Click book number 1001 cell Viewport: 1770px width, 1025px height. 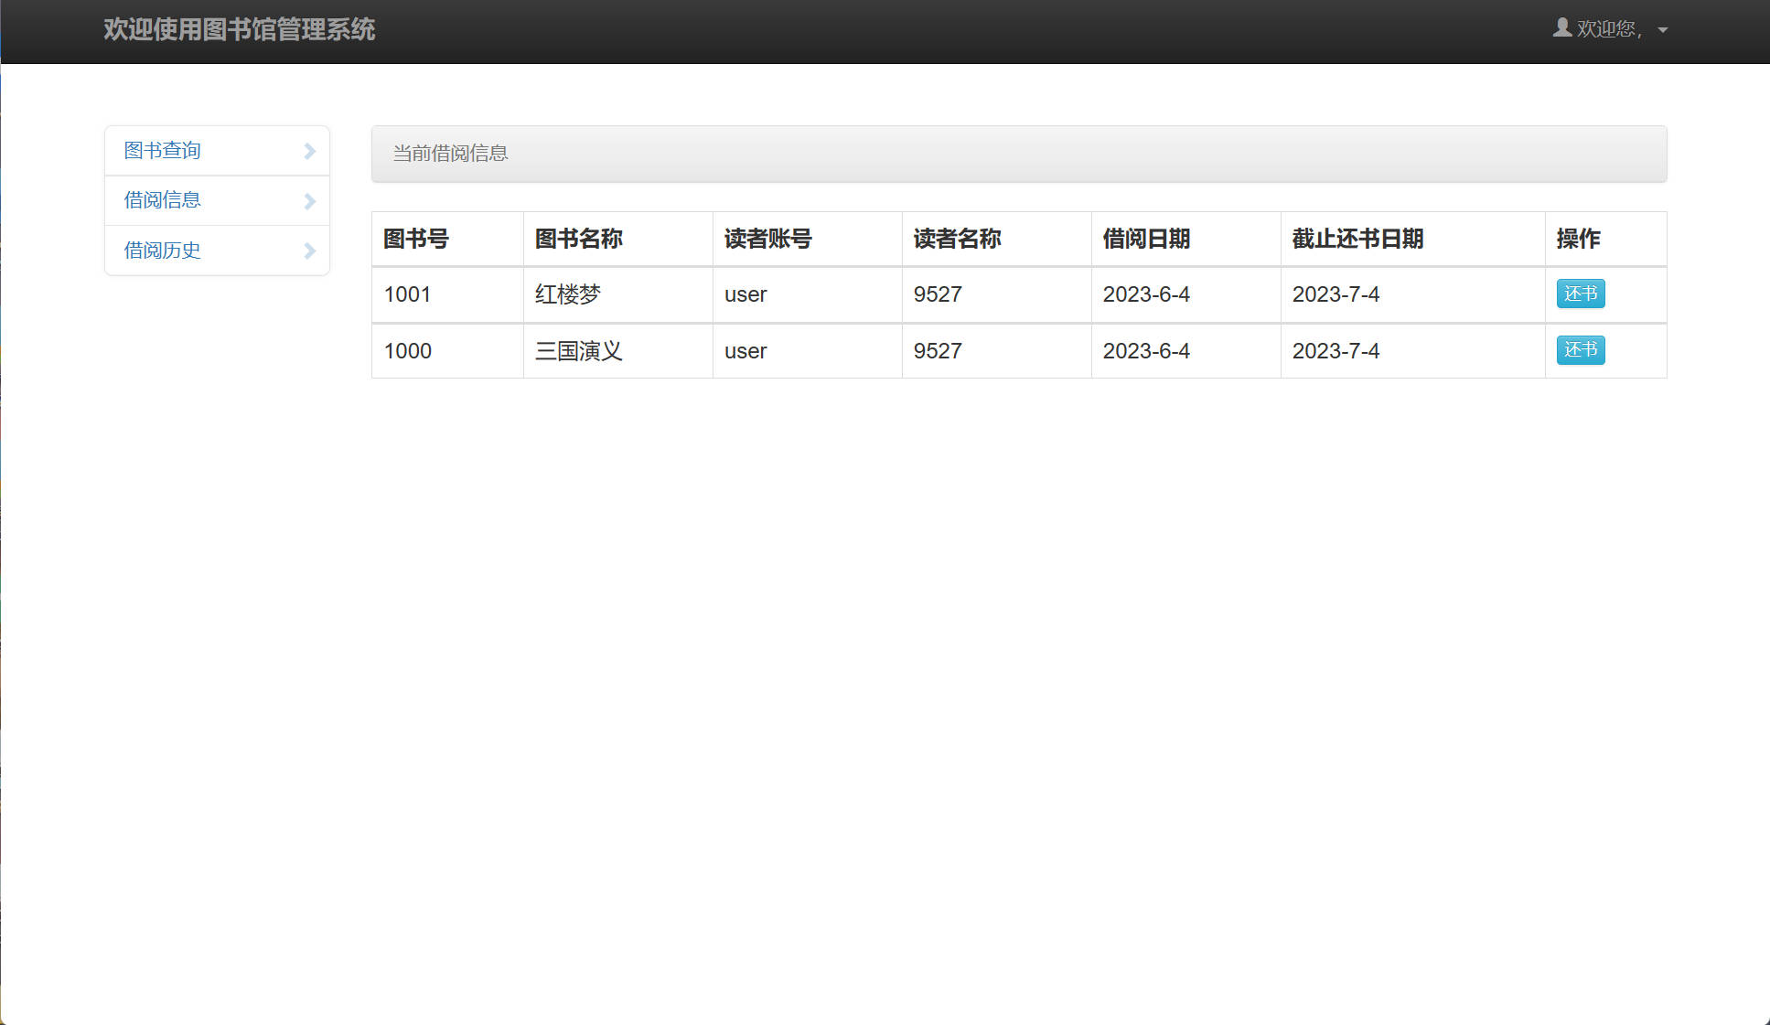pyautogui.click(x=407, y=294)
